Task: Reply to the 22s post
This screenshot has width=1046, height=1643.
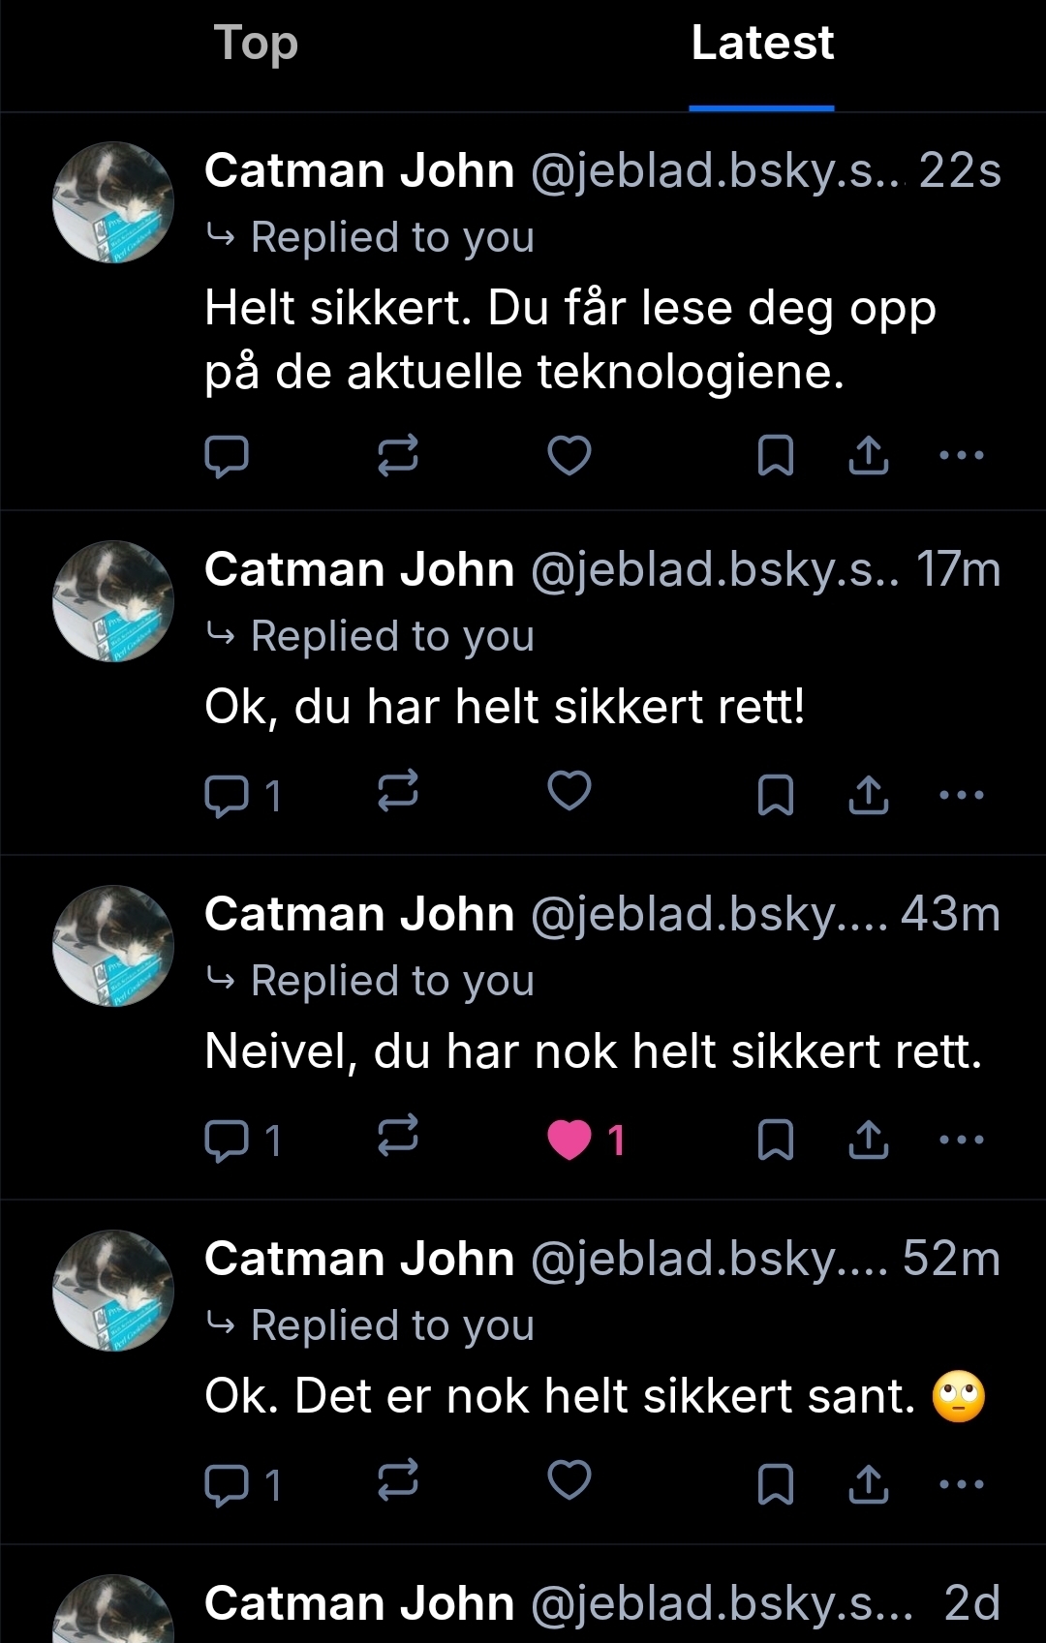Action: [227, 455]
